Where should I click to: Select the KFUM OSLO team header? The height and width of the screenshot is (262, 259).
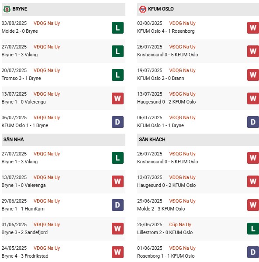tap(198, 9)
